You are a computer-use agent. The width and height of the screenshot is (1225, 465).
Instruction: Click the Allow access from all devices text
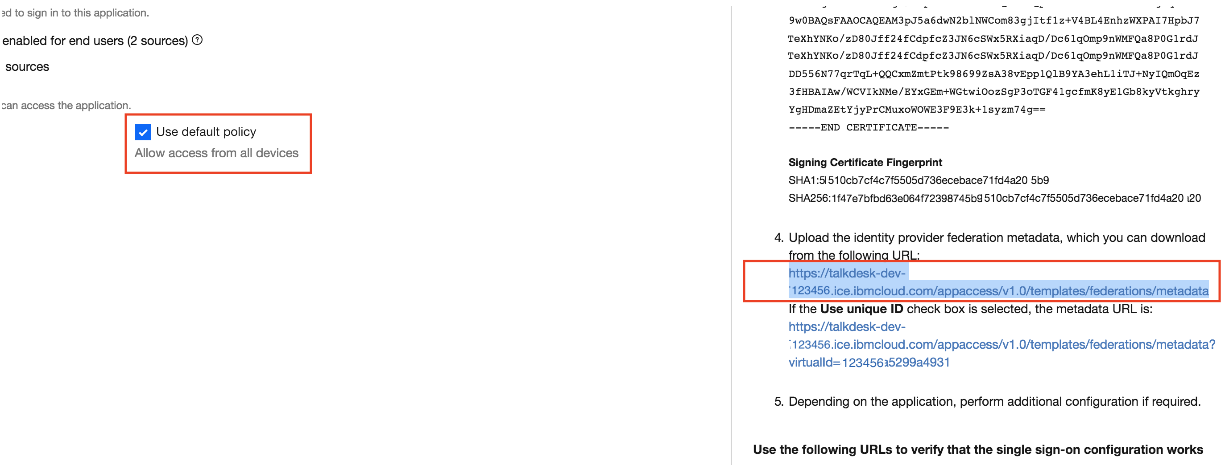point(216,153)
